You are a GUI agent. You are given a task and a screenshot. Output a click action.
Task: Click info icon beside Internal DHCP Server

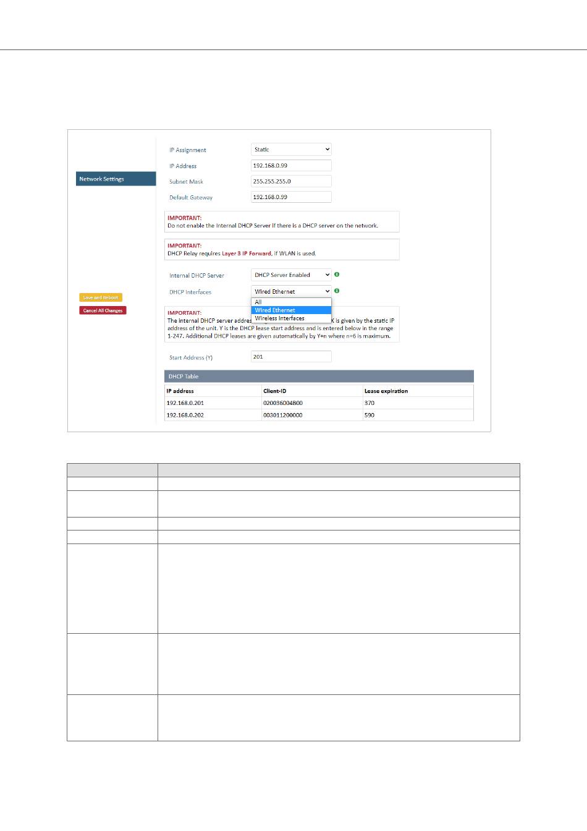click(x=337, y=275)
